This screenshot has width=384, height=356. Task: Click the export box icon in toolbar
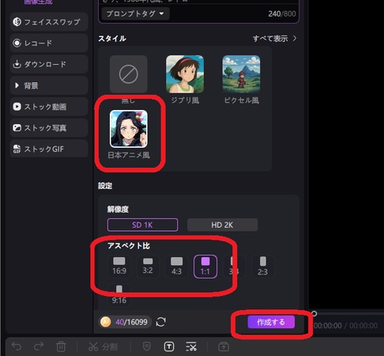tap(224, 347)
